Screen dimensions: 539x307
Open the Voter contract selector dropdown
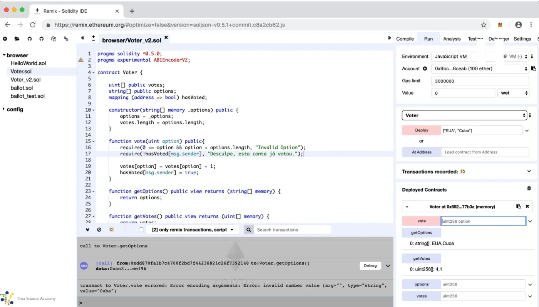465,115
